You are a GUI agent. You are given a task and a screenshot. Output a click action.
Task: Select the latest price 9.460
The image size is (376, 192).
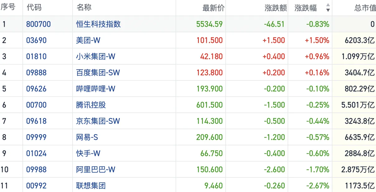pos(214,185)
